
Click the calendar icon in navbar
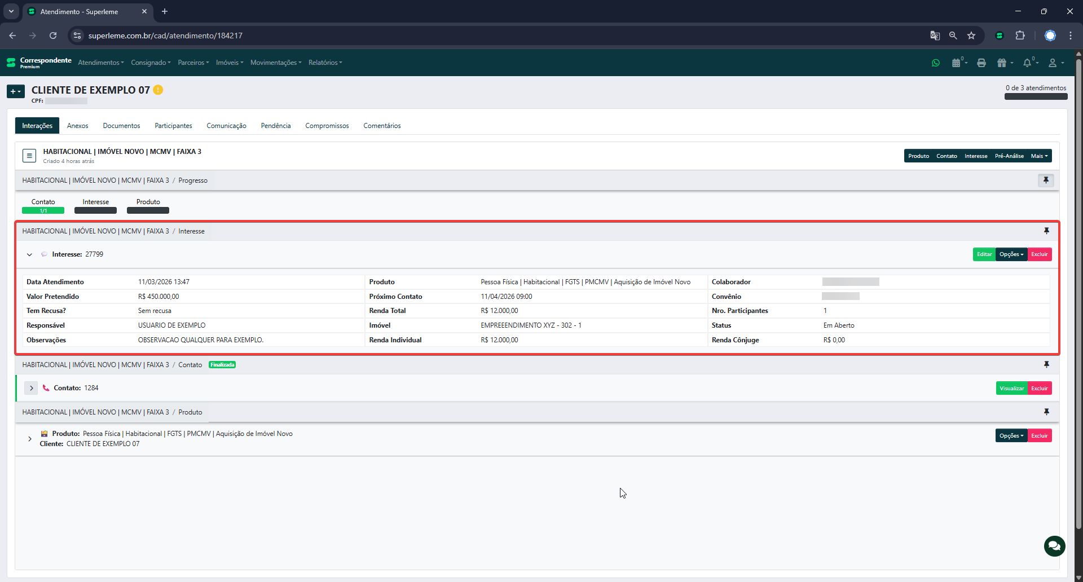pyautogui.click(x=956, y=63)
